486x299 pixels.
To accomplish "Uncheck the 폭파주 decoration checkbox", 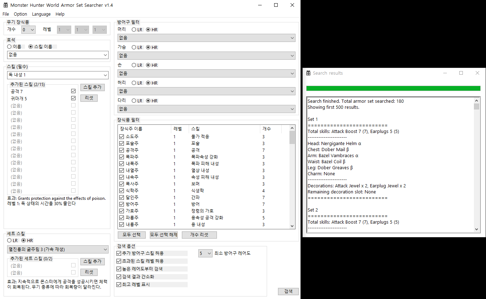I will pyautogui.click(x=121, y=157).
